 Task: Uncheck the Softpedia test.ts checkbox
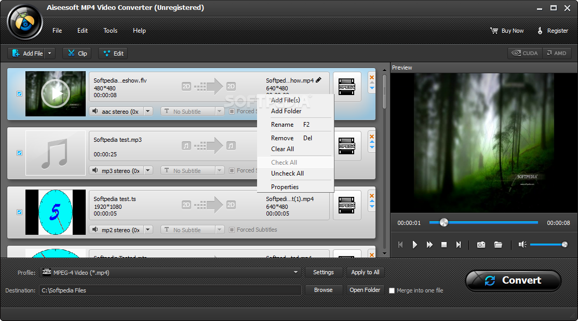pyautogui.click(x=20, y=212)
